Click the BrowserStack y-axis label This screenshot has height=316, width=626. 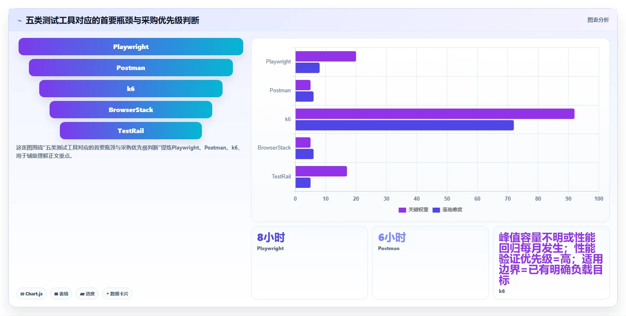click(274, 148)
